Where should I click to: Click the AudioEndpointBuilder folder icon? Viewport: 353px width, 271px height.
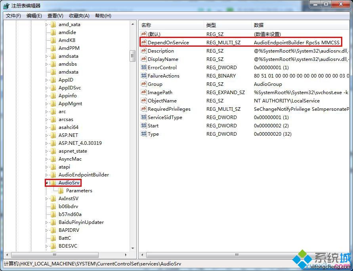click(x=53, y=175)
